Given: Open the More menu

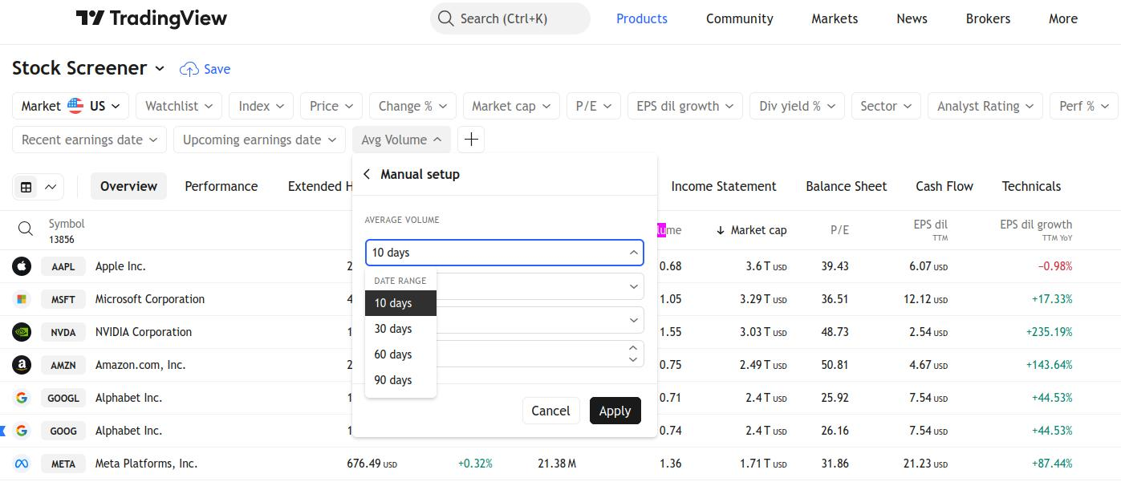Looking at the screenshot, I should click(1063, 18).
